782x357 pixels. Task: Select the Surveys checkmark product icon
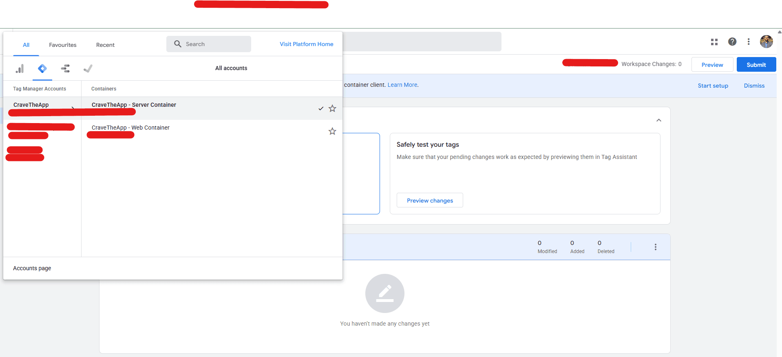tap(88, 68)
